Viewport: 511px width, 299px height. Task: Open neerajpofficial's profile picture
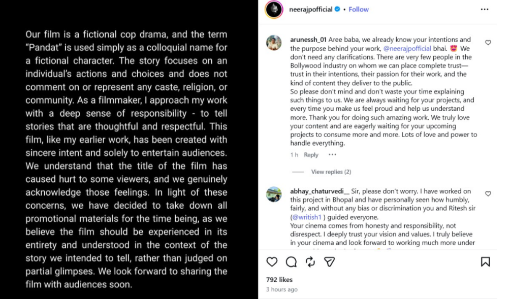point(274,10)
